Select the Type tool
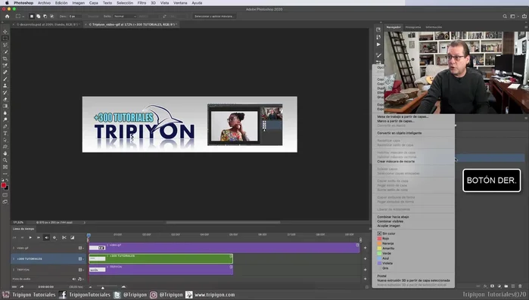Viewport: 529px width, 300px height. point(5,133)
